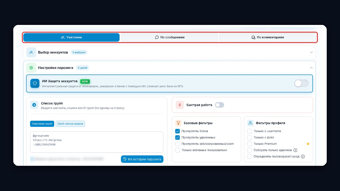Tick the Только с фото checkbox
The image size is (340, 191).
(x=249, y=137)
